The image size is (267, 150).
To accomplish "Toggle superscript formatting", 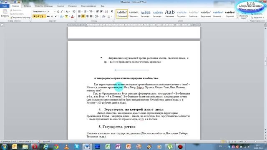I will (x=56, y=16).
